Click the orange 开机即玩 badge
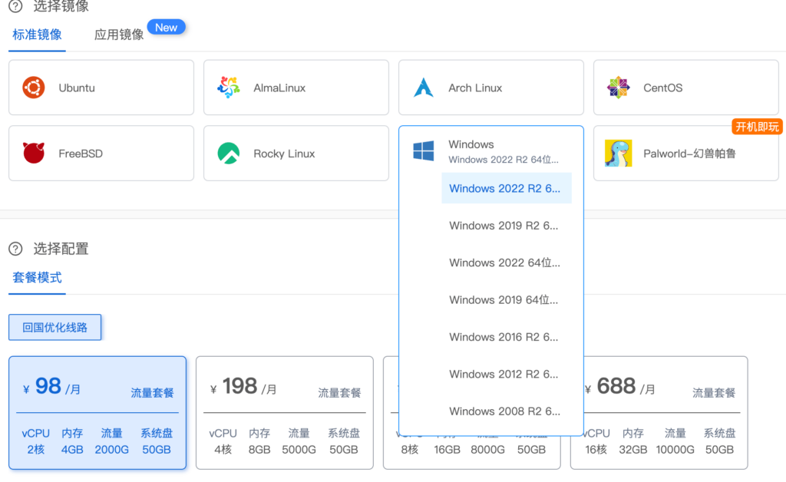This screenshot has width=786, height=482. (757, 127)
